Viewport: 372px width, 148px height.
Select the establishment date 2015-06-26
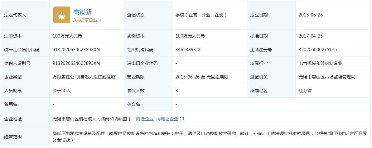click(310, 15)
